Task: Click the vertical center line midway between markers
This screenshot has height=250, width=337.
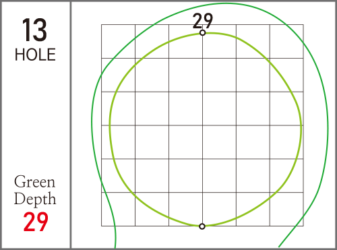Action: (x=202, y=129)
